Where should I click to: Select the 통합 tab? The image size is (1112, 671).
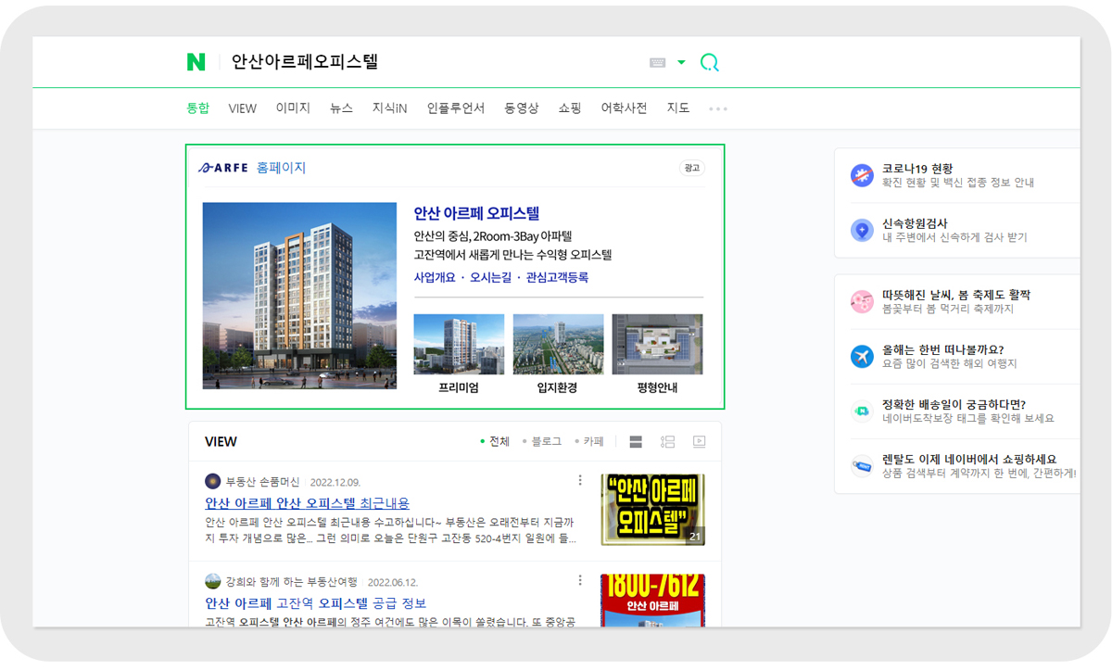198,108
